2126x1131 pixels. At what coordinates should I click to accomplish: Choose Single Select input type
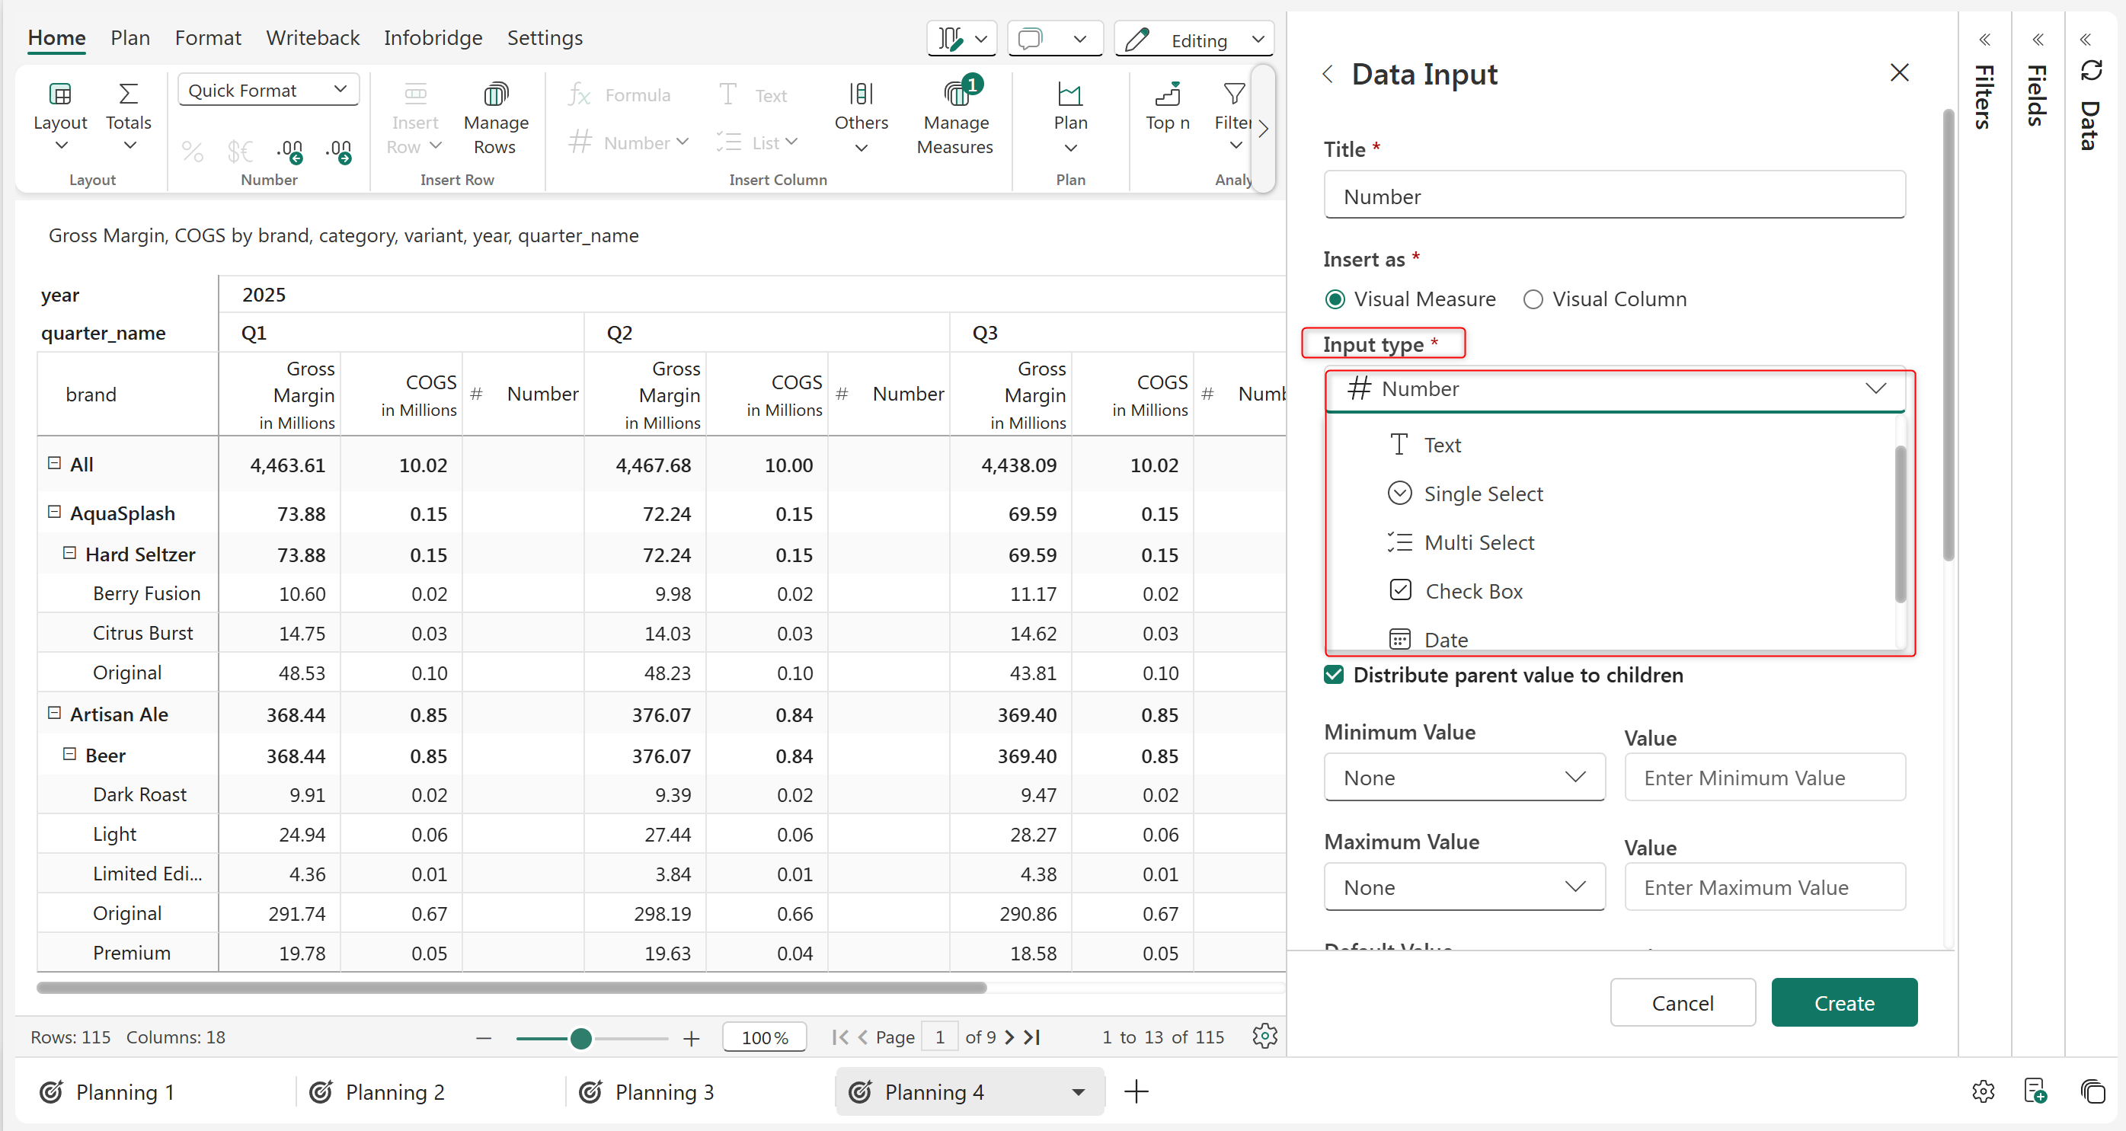1482,494
